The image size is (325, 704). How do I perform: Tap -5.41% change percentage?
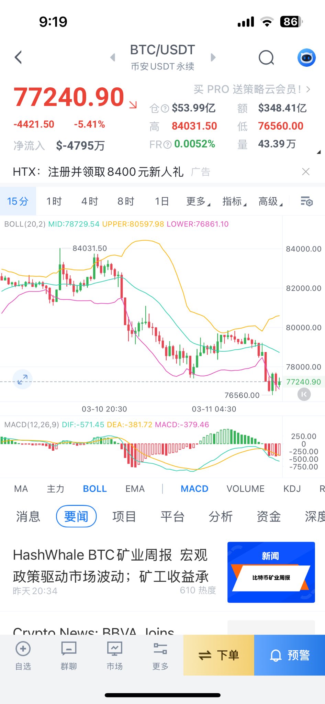pos(89,124)
